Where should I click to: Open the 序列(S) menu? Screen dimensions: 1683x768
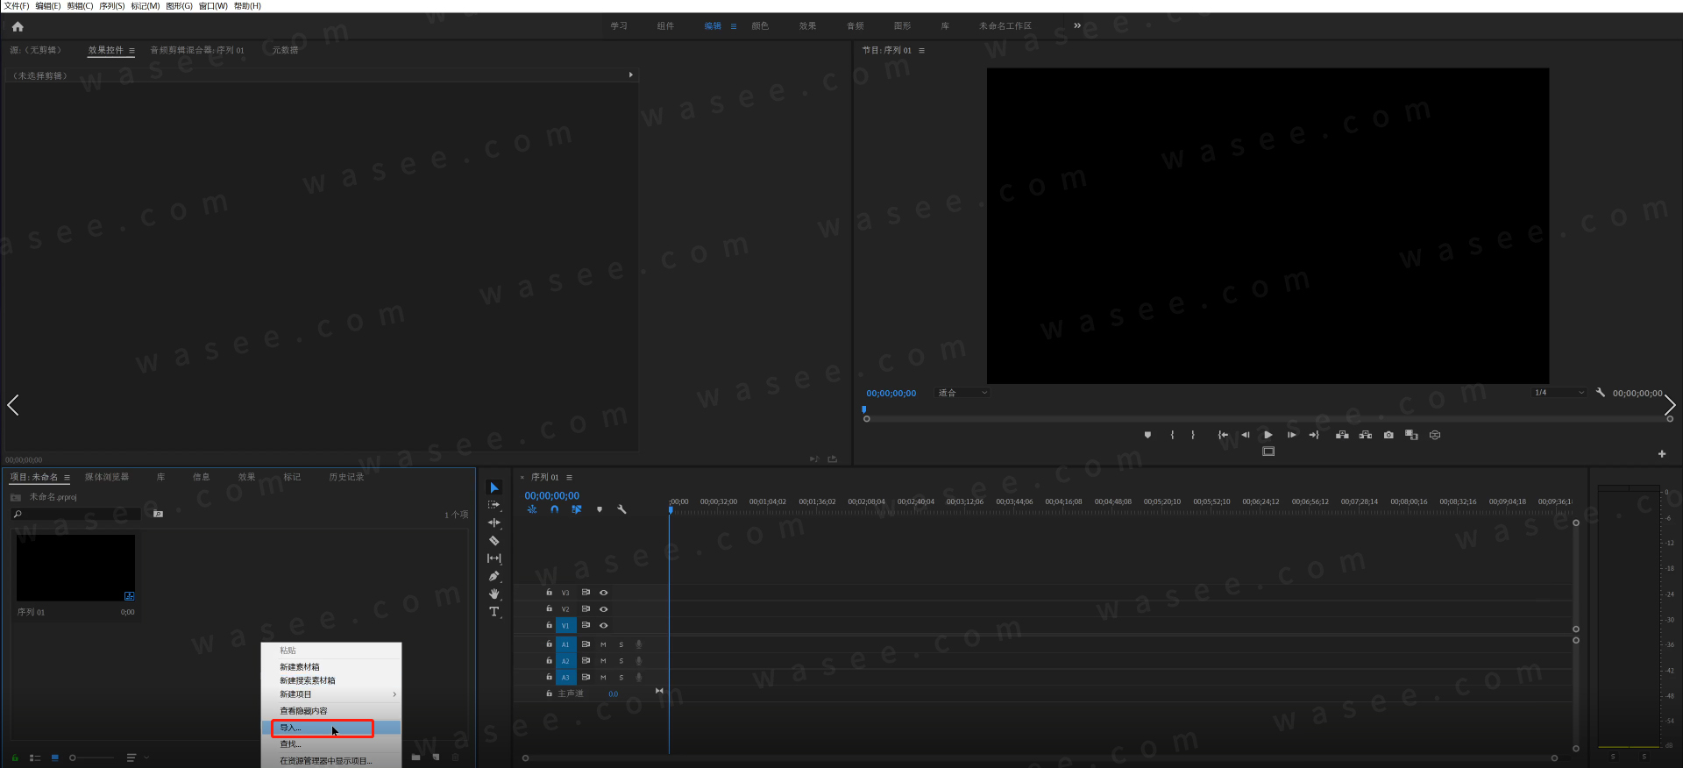112,6
